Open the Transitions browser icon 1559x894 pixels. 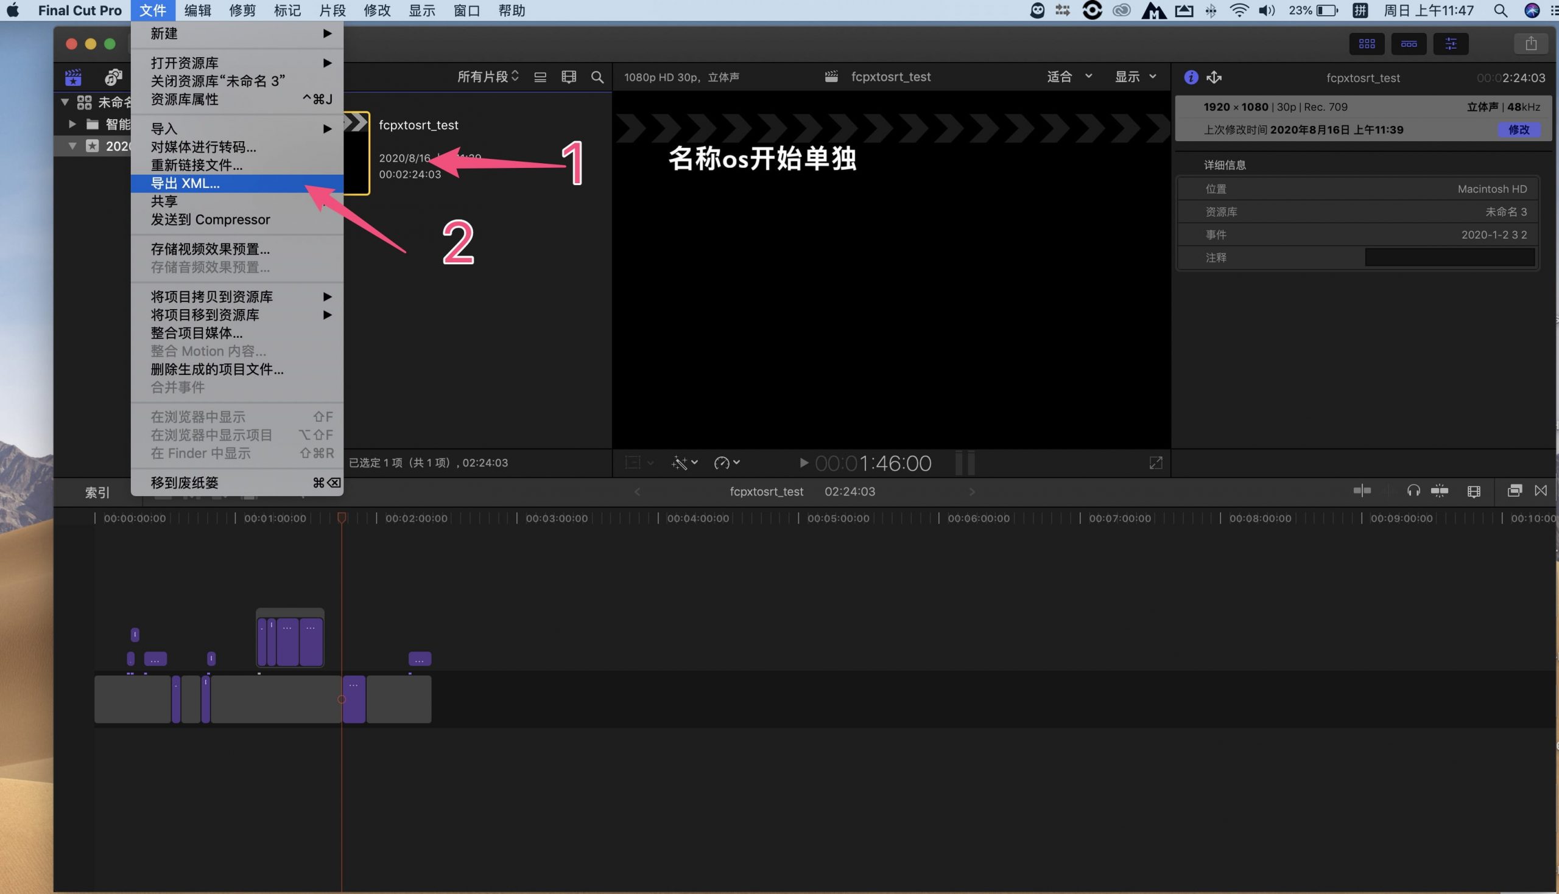[1541, 491]
